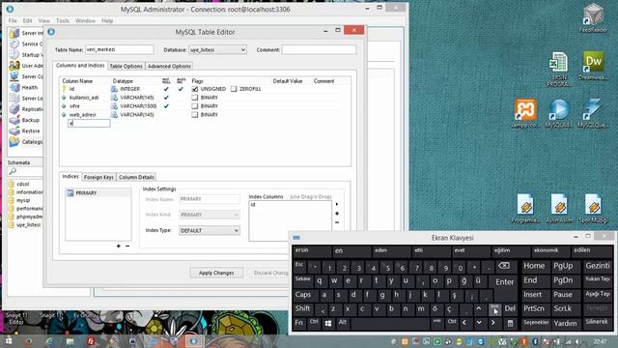Open Restore section in Administrator sidebar

24,130
